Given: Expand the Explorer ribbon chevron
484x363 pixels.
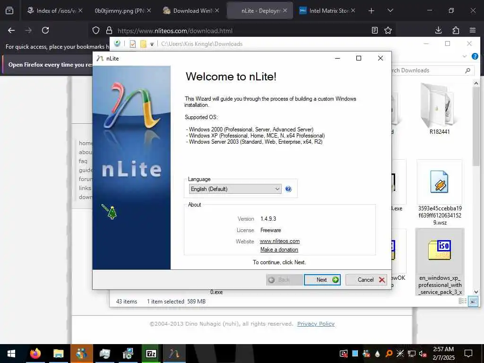Looking at the screenshot, I should [x=465, y=56].
